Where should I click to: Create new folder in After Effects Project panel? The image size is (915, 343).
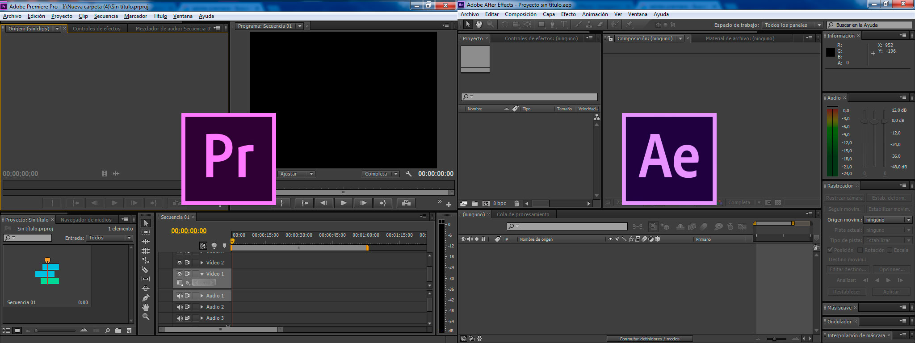[x=474, y=204]
